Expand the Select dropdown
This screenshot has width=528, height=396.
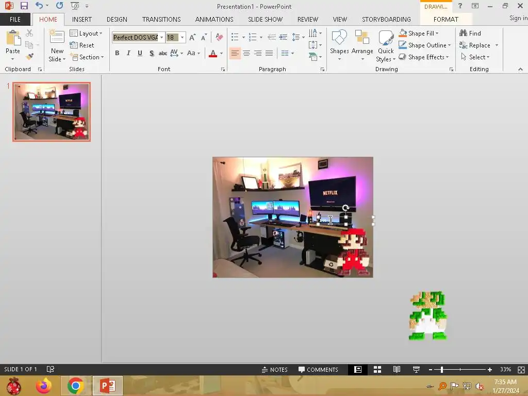pyautogui.click(x=475, y=57)
